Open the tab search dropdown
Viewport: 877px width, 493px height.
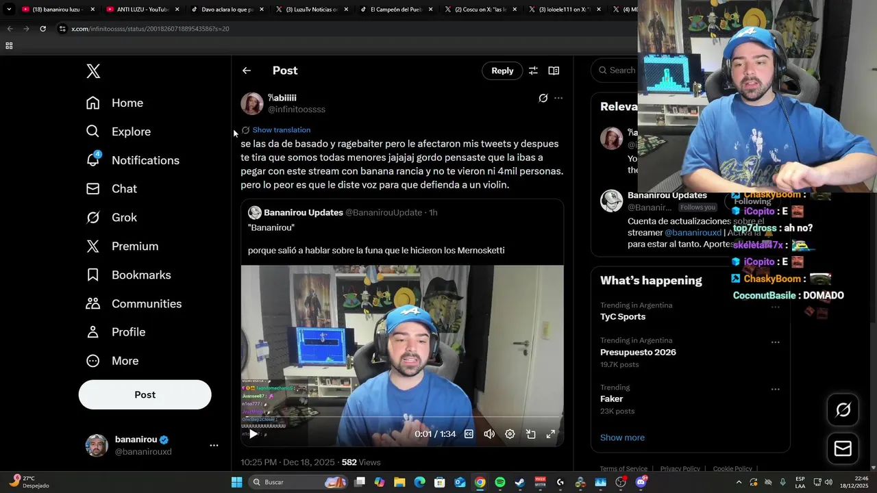[9, 10]
